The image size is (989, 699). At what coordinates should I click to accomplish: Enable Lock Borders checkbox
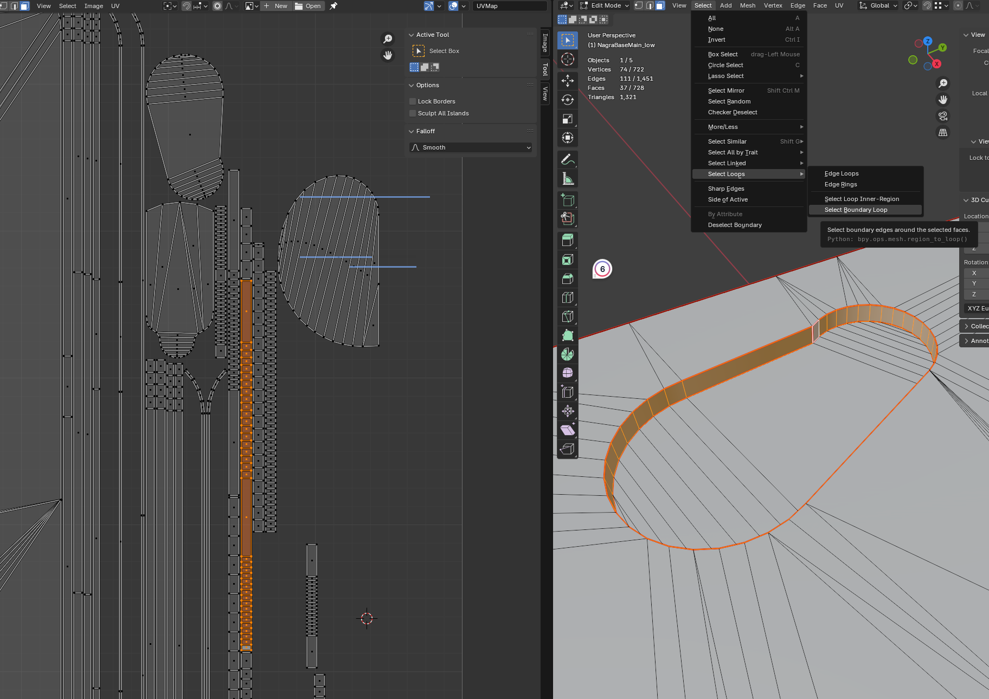point(413,101)
